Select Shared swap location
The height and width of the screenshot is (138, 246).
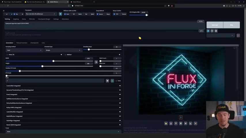(x=123, y=14)
